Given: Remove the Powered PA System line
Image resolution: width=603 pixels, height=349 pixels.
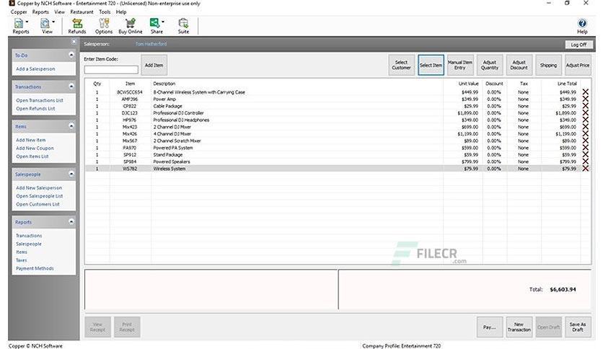Looking at the screenshot, I should click(x=585, y=148).
